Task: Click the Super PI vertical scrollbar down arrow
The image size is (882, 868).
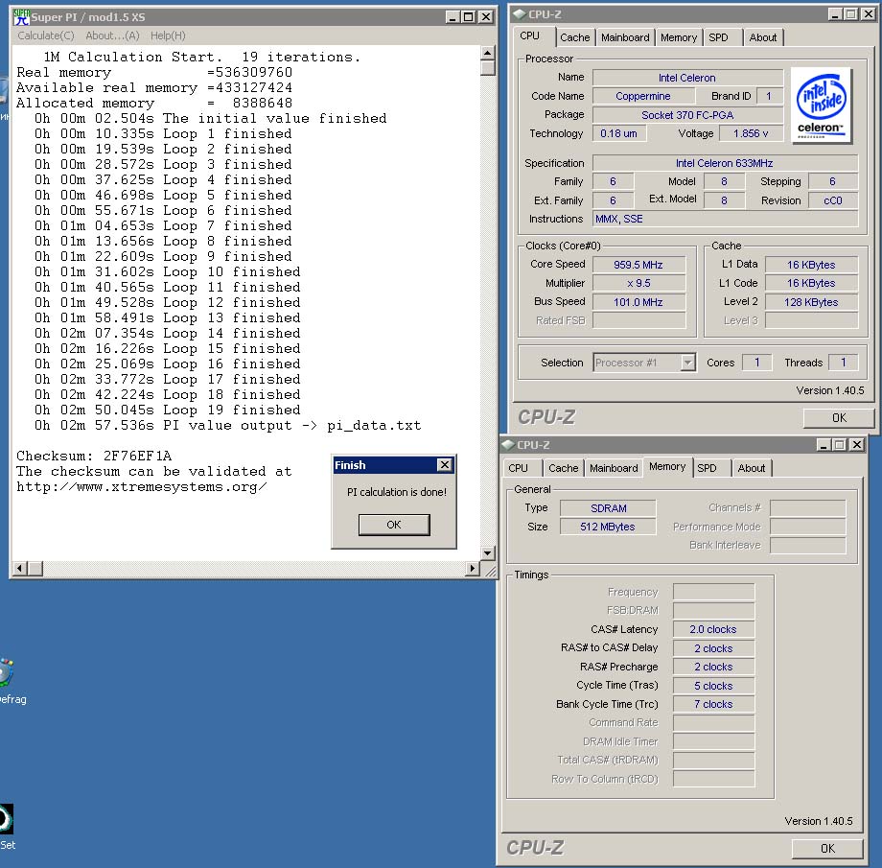Action: click(487, 553)
